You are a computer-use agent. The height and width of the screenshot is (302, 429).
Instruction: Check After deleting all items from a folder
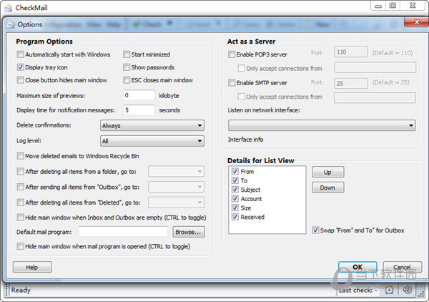tap(21, 172)
